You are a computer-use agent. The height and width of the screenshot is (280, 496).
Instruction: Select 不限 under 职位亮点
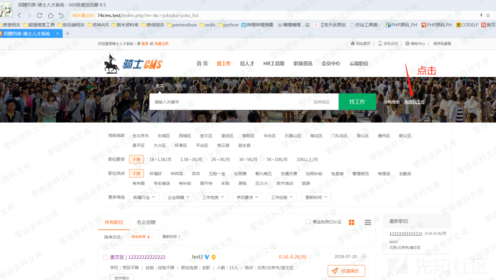click(x=136, y=173)
